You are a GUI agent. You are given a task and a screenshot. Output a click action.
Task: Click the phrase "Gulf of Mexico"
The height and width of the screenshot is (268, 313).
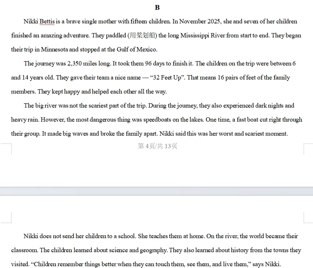click(x=137, y=49)
